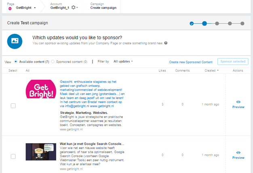Click 1 month ago on the Search Console row

click(x=210, y=155)
